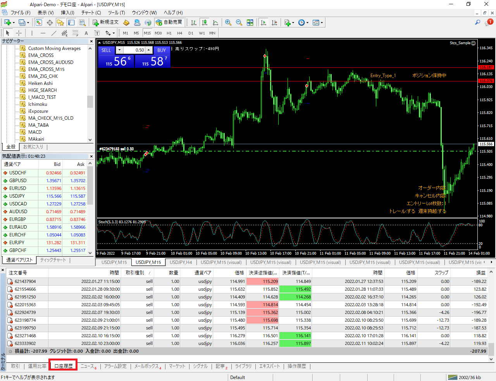This screenshot has height=381, width=496.
Task: Click the 0.50 lot volume field
Action: (134, 50)
